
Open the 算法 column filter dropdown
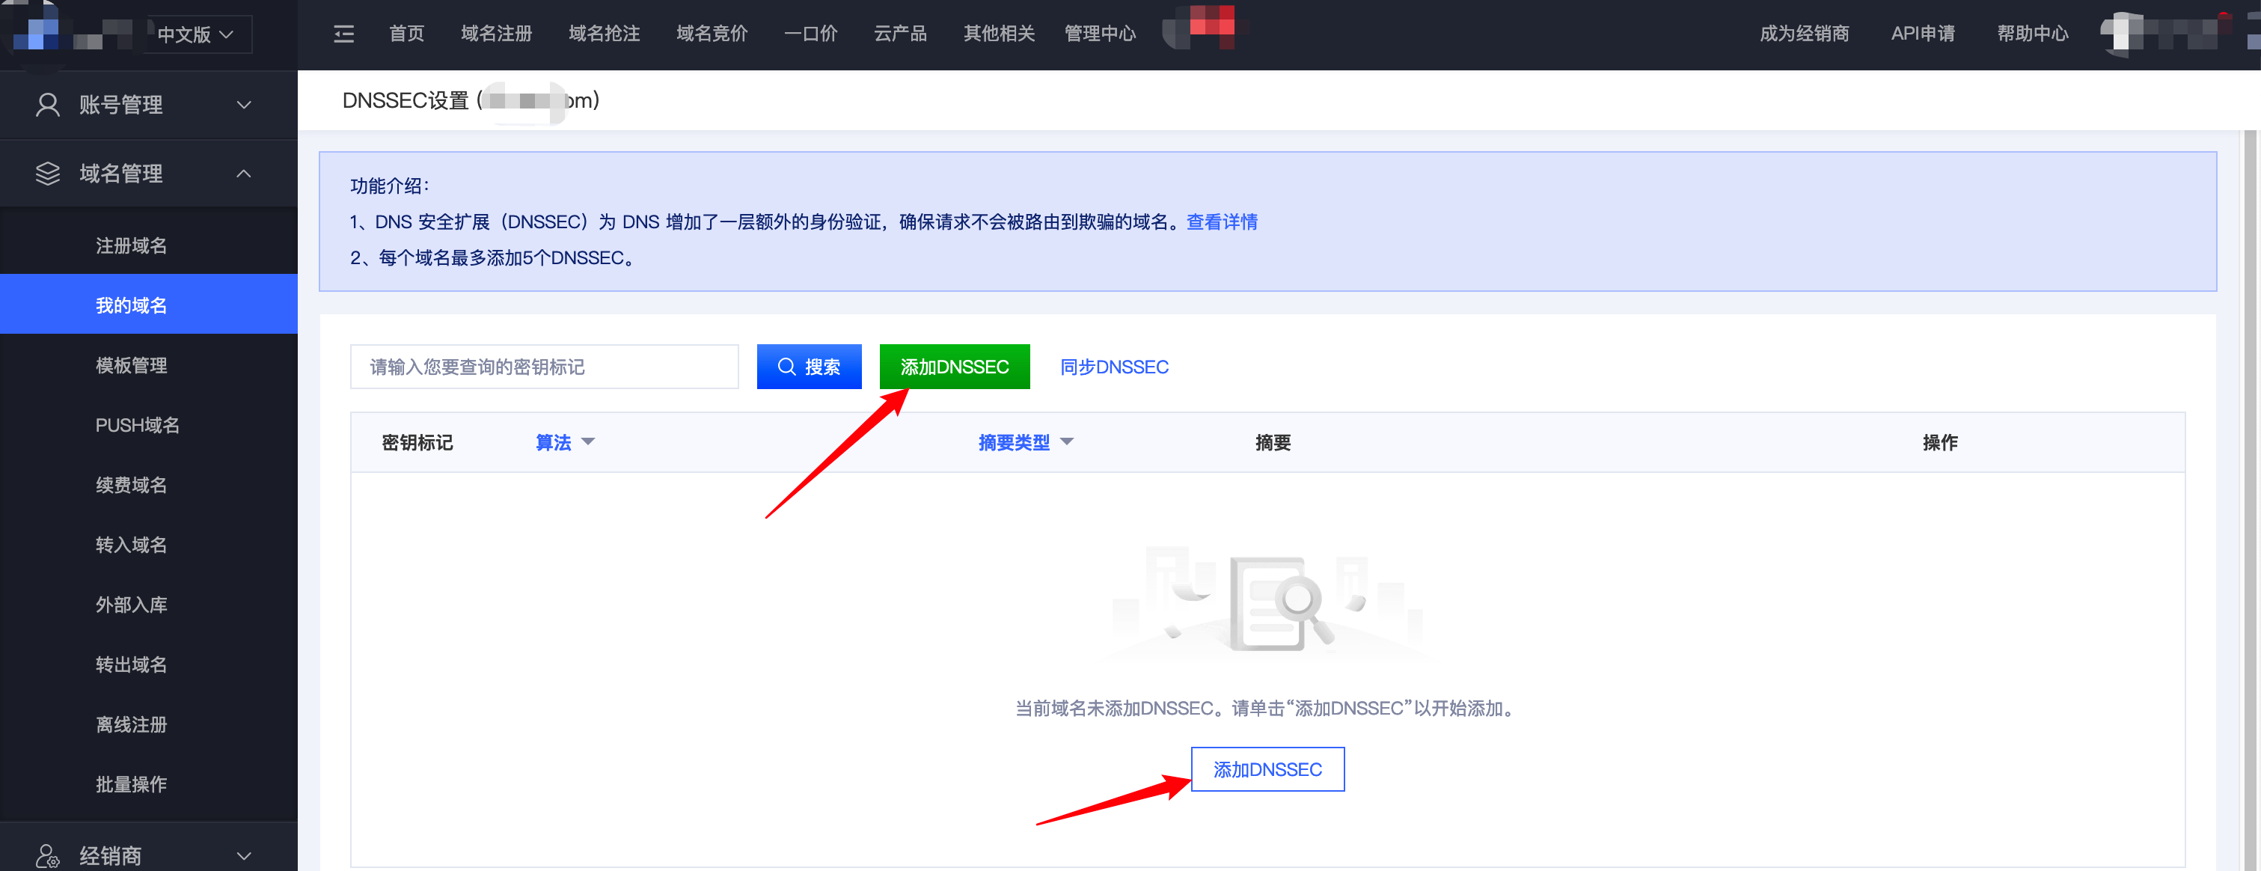point(566,442)
